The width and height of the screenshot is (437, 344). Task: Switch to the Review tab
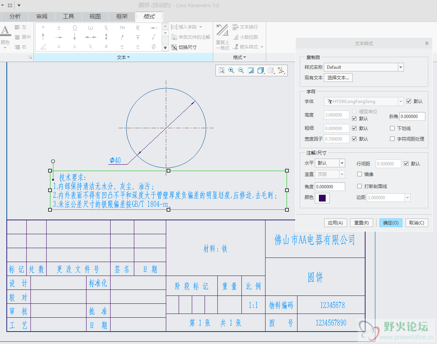click(42, 17)
